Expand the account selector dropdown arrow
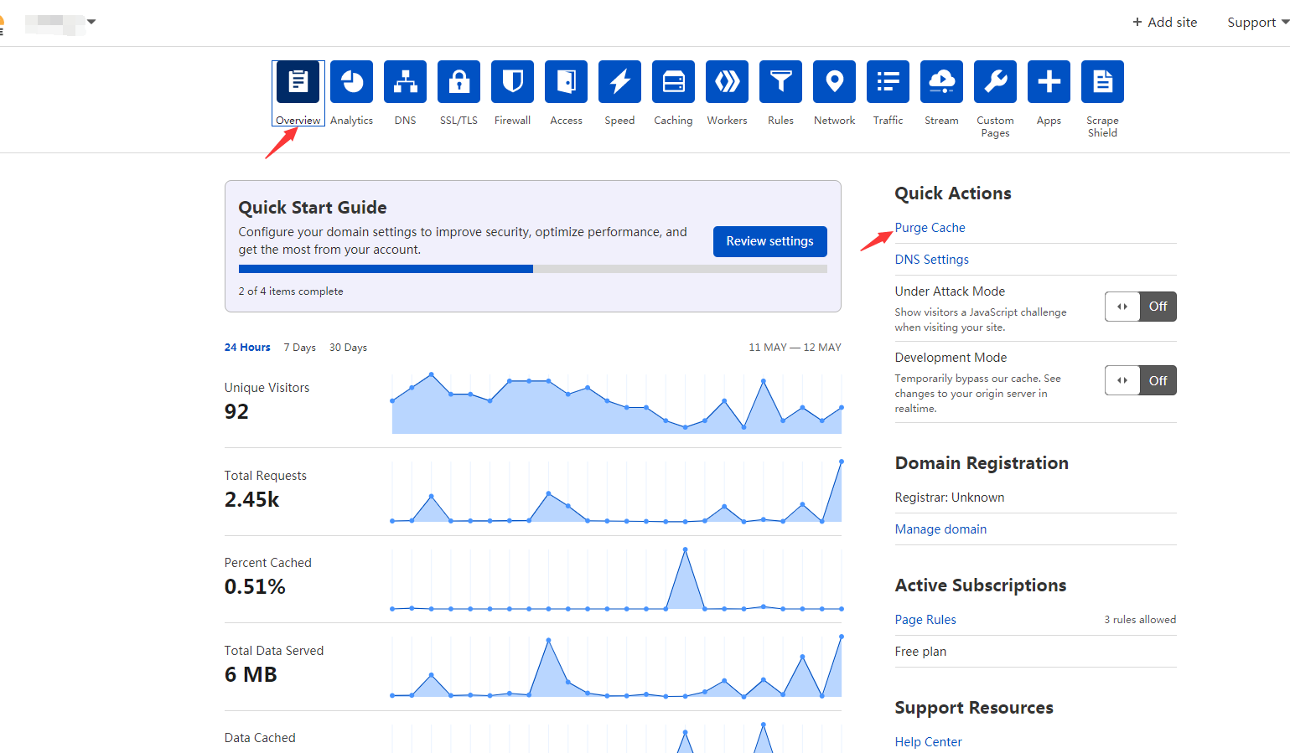 [91, 22]
